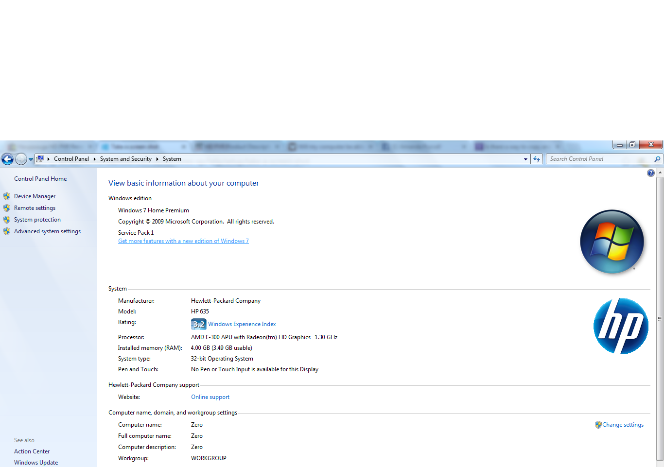Click the manufacturer value Hewlett-Packard Company
Image resolution: width=664 pixels, height=467 pixels.
[x=226, y=301]
